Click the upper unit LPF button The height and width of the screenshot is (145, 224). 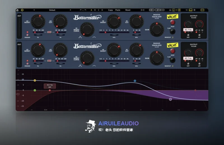click(199, 35)
